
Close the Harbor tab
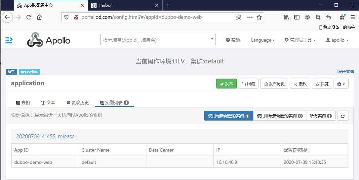click(157, 5)
